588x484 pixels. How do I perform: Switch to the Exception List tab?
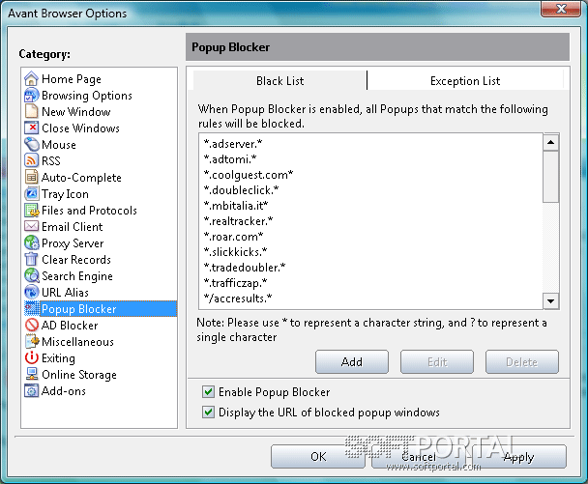(x=465, y=80)
